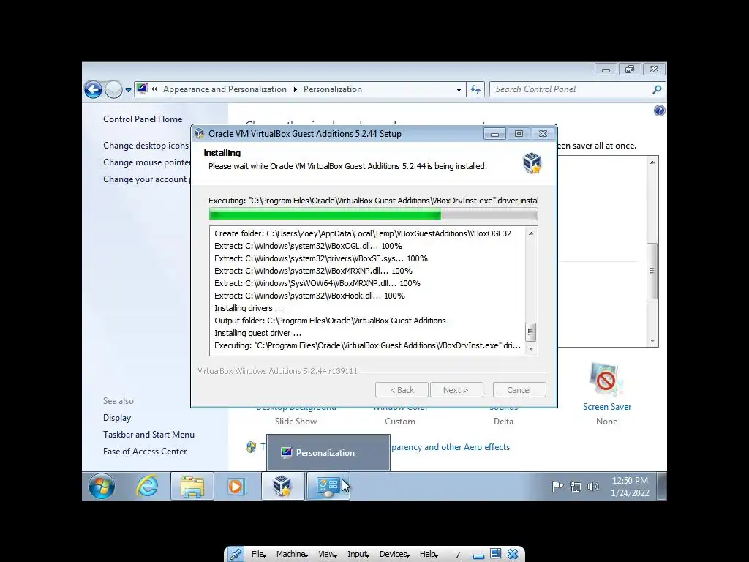
Task: Open Control Panel help icon
Action: point(659,111)
